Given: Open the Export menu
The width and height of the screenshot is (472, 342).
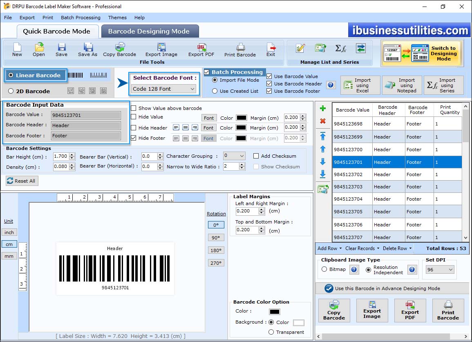Looking at the screenshot, I should coord(27,18).
